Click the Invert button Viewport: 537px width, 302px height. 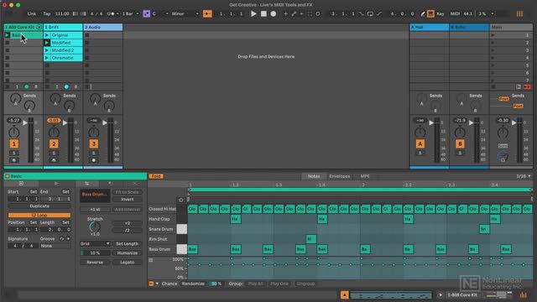click(127, 200)
